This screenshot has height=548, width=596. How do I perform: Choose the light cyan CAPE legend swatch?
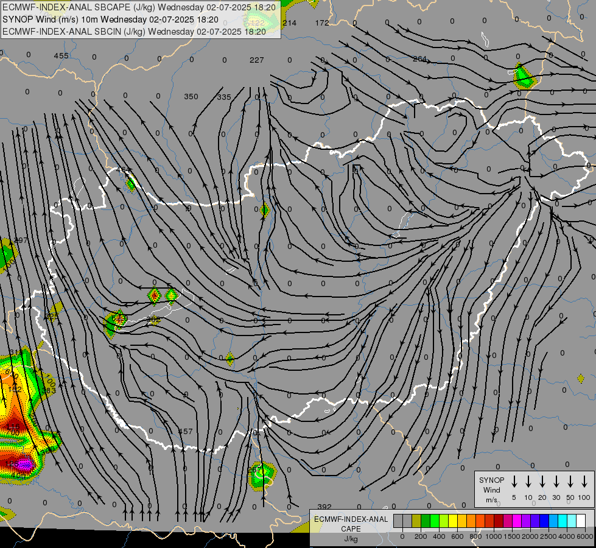572,521
